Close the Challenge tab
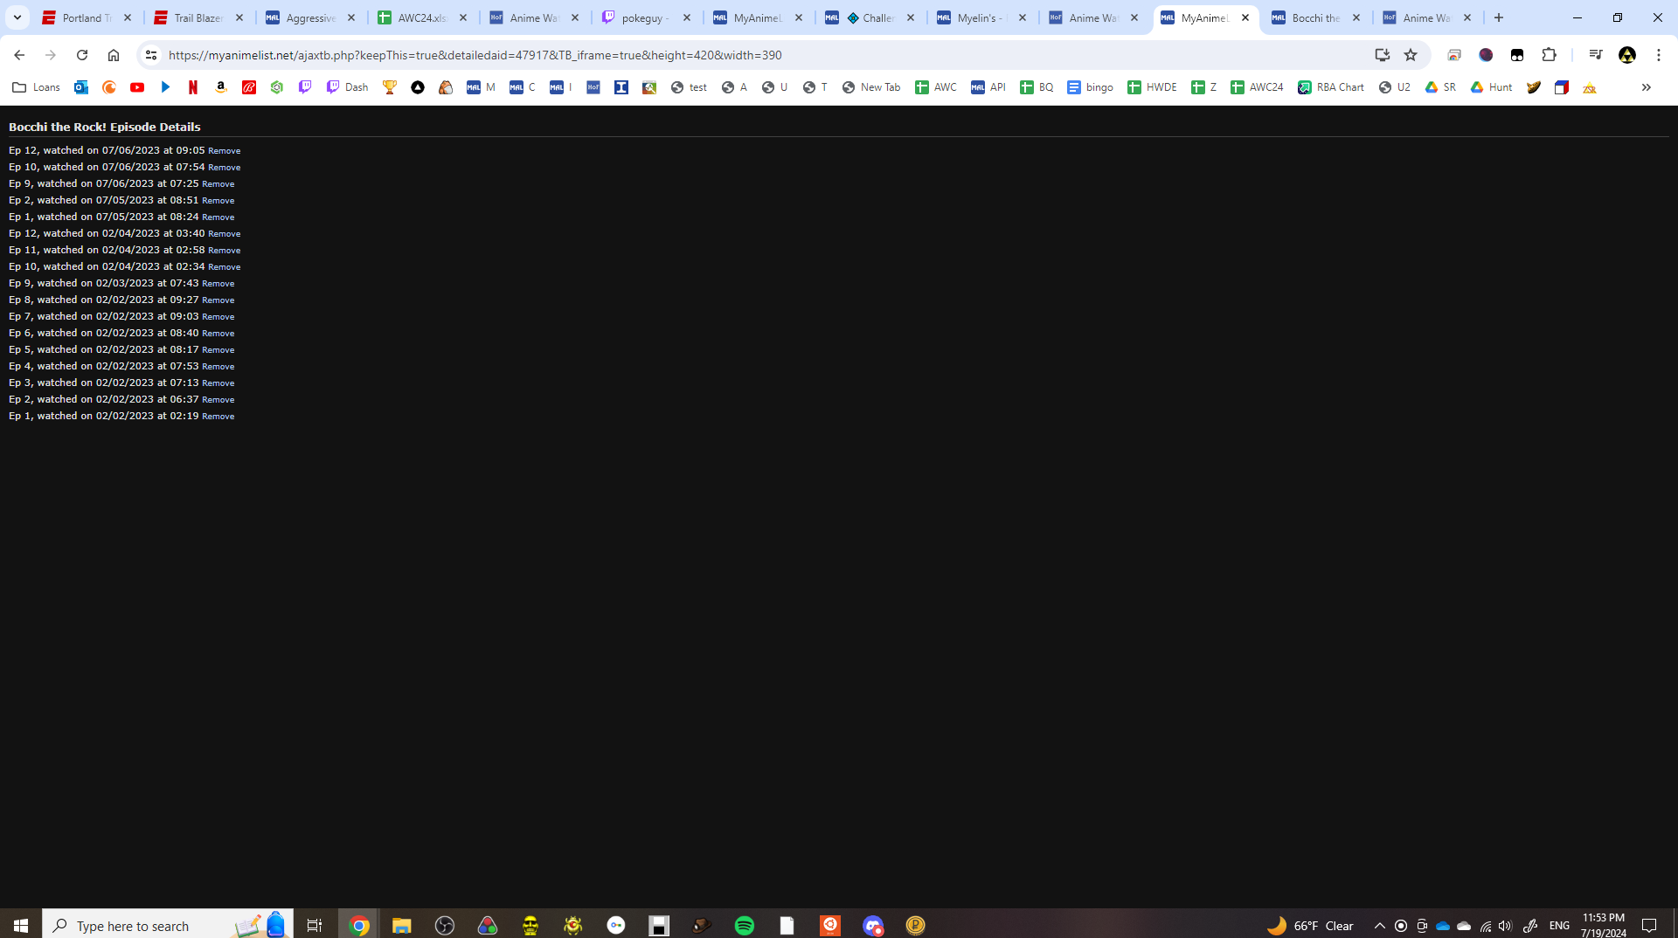 tap(911, 17)
